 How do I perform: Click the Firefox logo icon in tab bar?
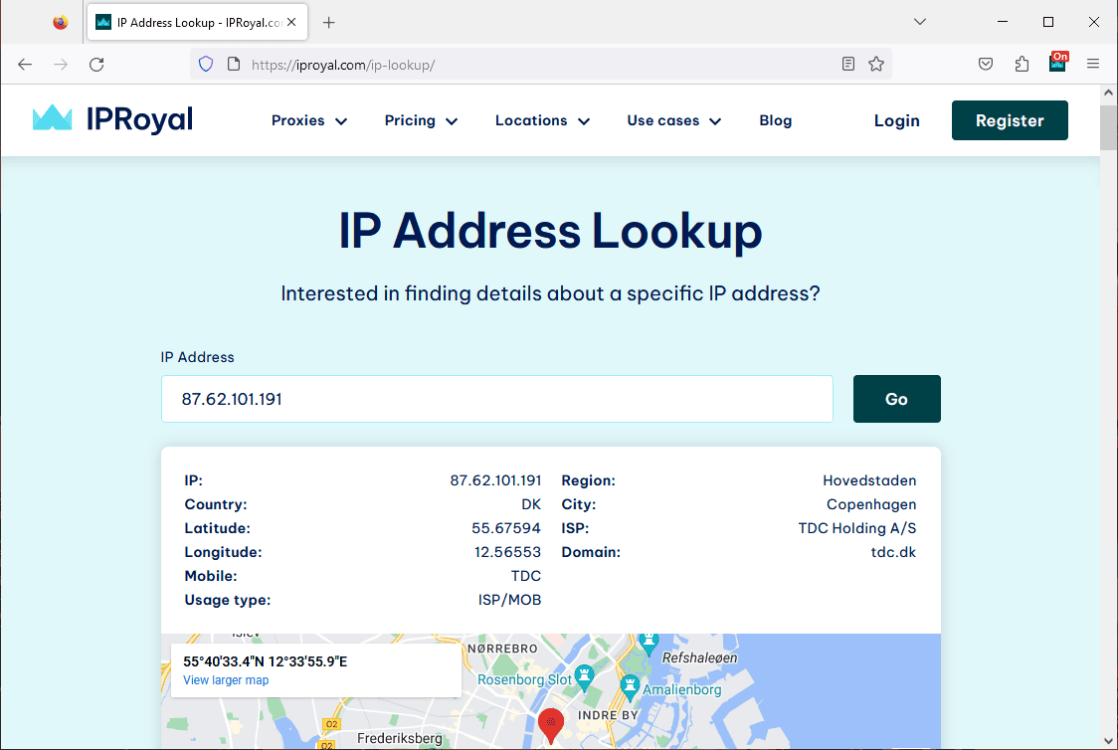click(x=61, y=22)
